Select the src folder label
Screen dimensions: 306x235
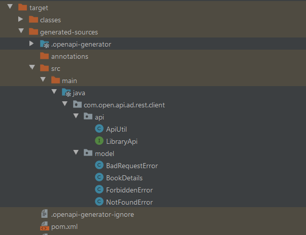coord(56,69)
